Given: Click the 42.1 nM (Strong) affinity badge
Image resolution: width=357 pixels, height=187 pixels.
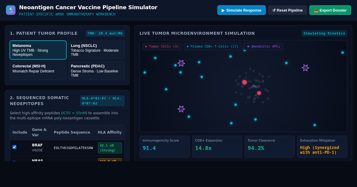Looking at the screenshot, I should coord(110,148).
